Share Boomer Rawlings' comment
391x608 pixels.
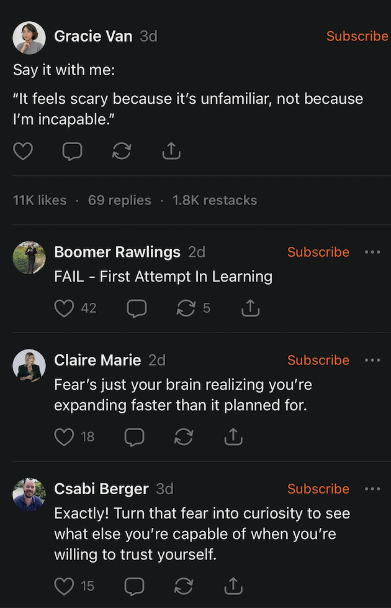[x=250, y=308]
